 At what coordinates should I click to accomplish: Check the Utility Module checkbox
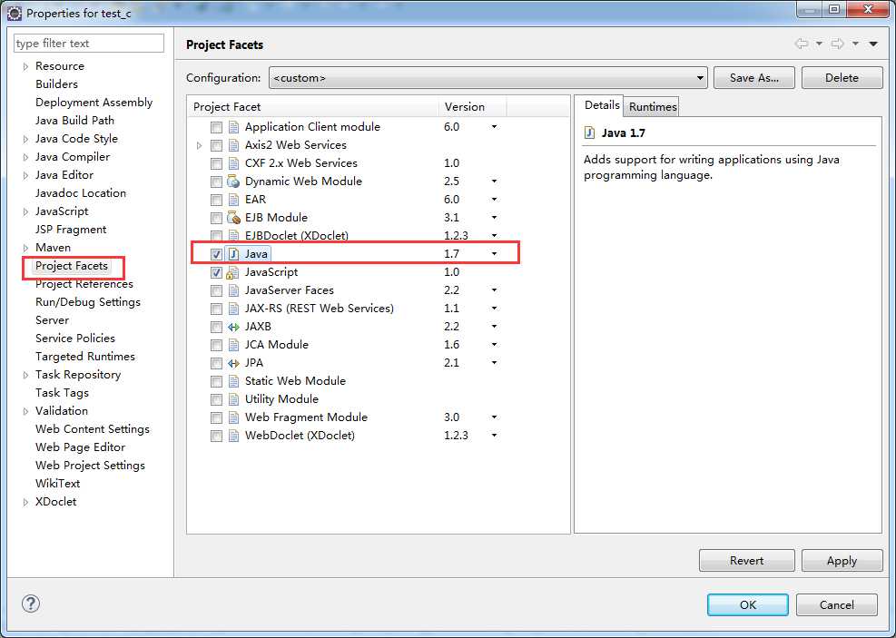(x=216, y=399)
